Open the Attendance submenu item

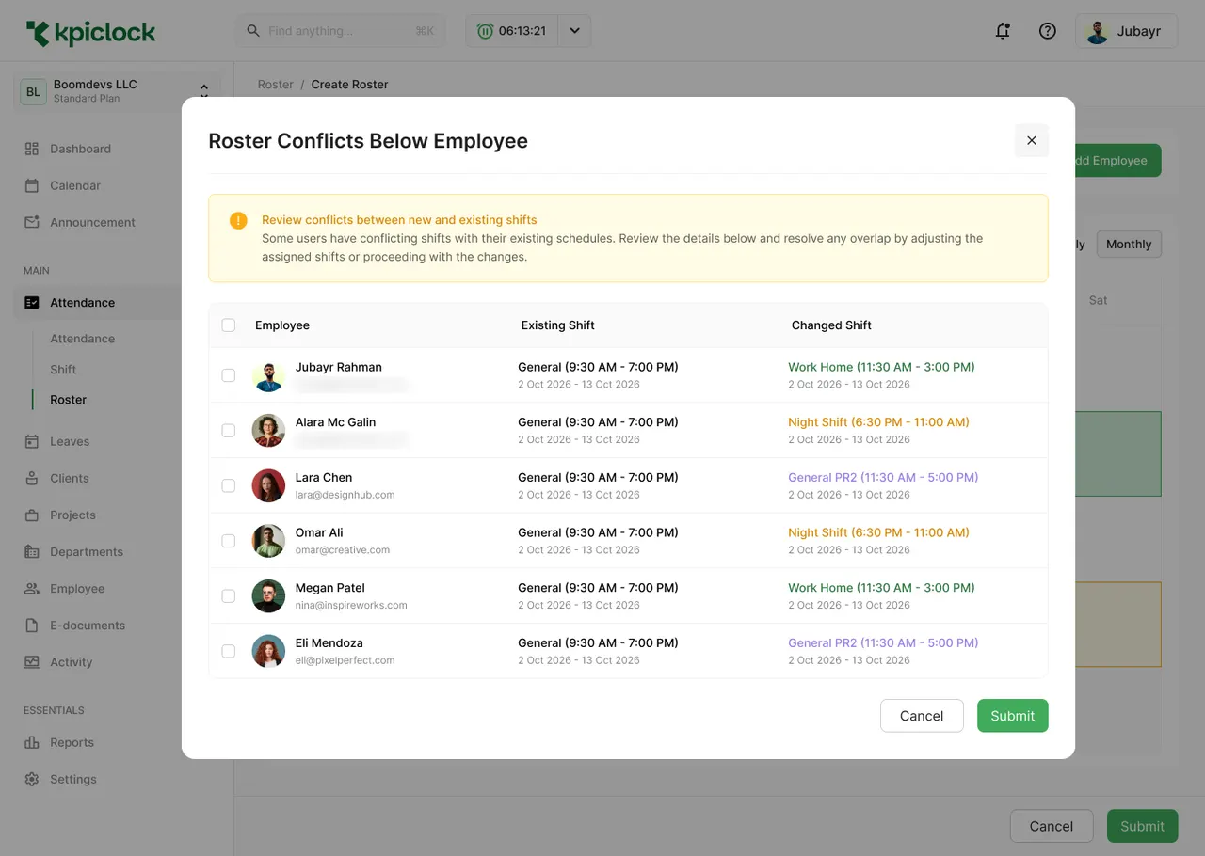pos(83,339)
